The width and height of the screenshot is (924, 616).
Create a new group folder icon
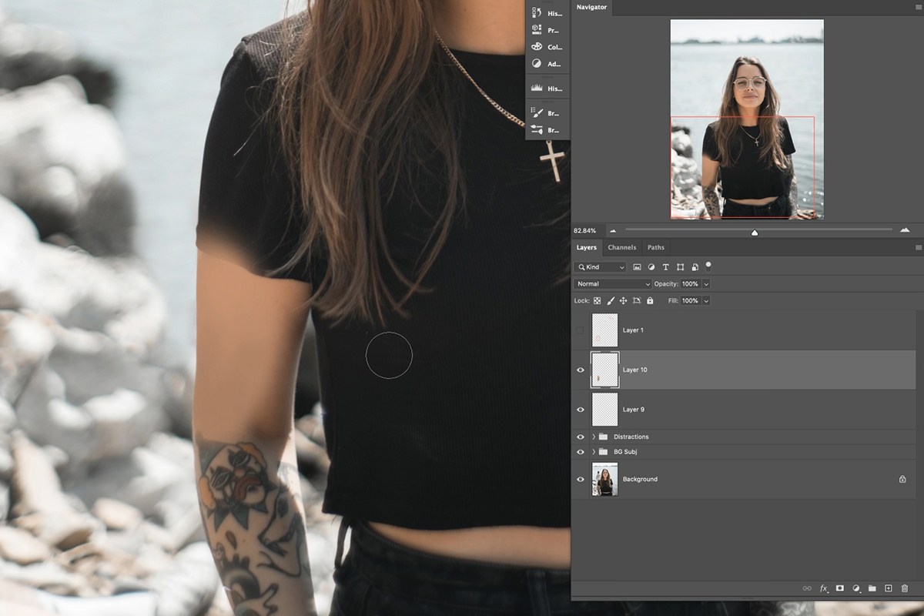(872, 588)
